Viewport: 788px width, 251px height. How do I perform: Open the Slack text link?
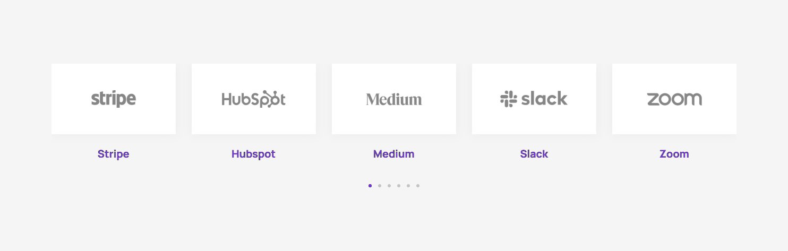click(x=534, y=154)
